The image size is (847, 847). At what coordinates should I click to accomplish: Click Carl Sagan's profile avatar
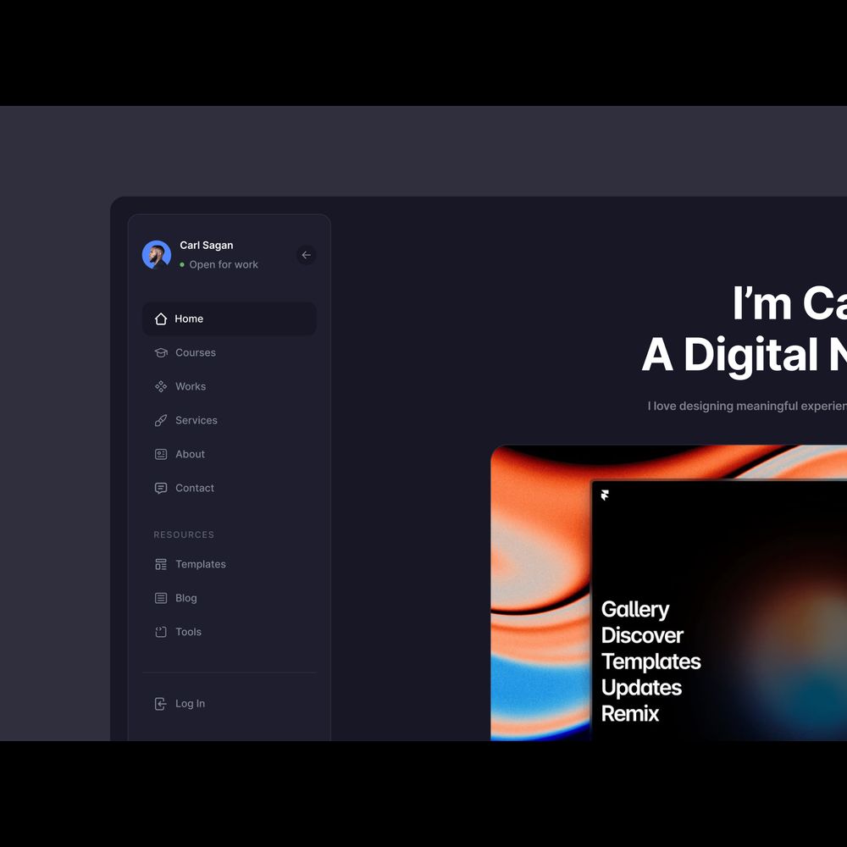point(157,255)
